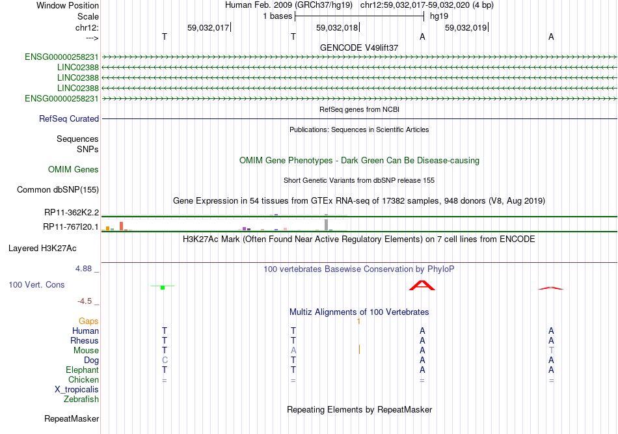The image size is (618, 434).
Task: Click the orange '1' in Gaps row
Action: tap(358, 321)
